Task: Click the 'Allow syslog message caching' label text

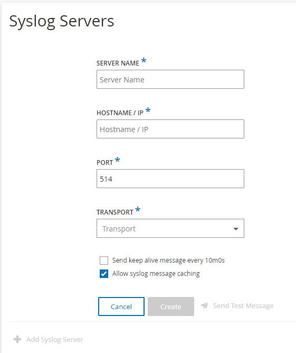Action: 156,274
